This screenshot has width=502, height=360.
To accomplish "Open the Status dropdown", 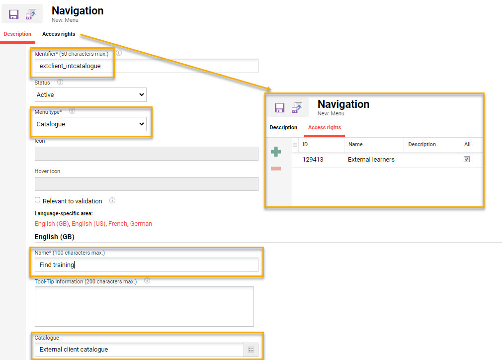I will tap(91, 94).
